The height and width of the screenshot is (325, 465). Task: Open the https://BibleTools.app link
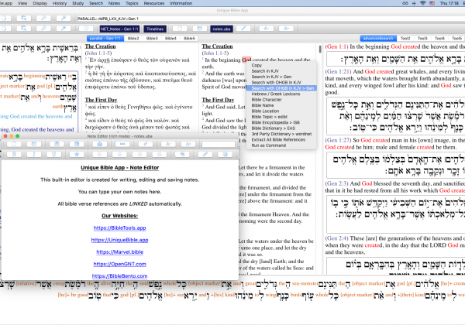pyautogui.click(x=120, y=228)
